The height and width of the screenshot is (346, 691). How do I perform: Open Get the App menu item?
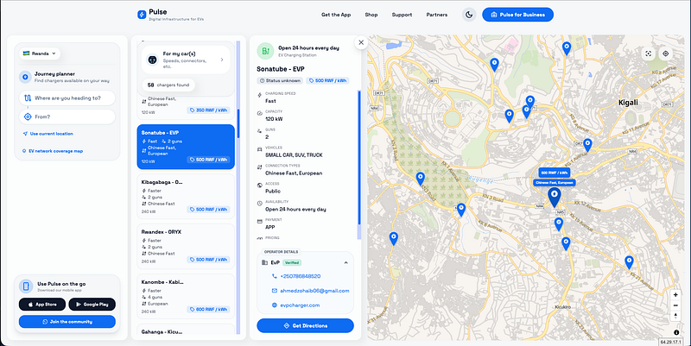pyautogui.click(x=336, y=15)
